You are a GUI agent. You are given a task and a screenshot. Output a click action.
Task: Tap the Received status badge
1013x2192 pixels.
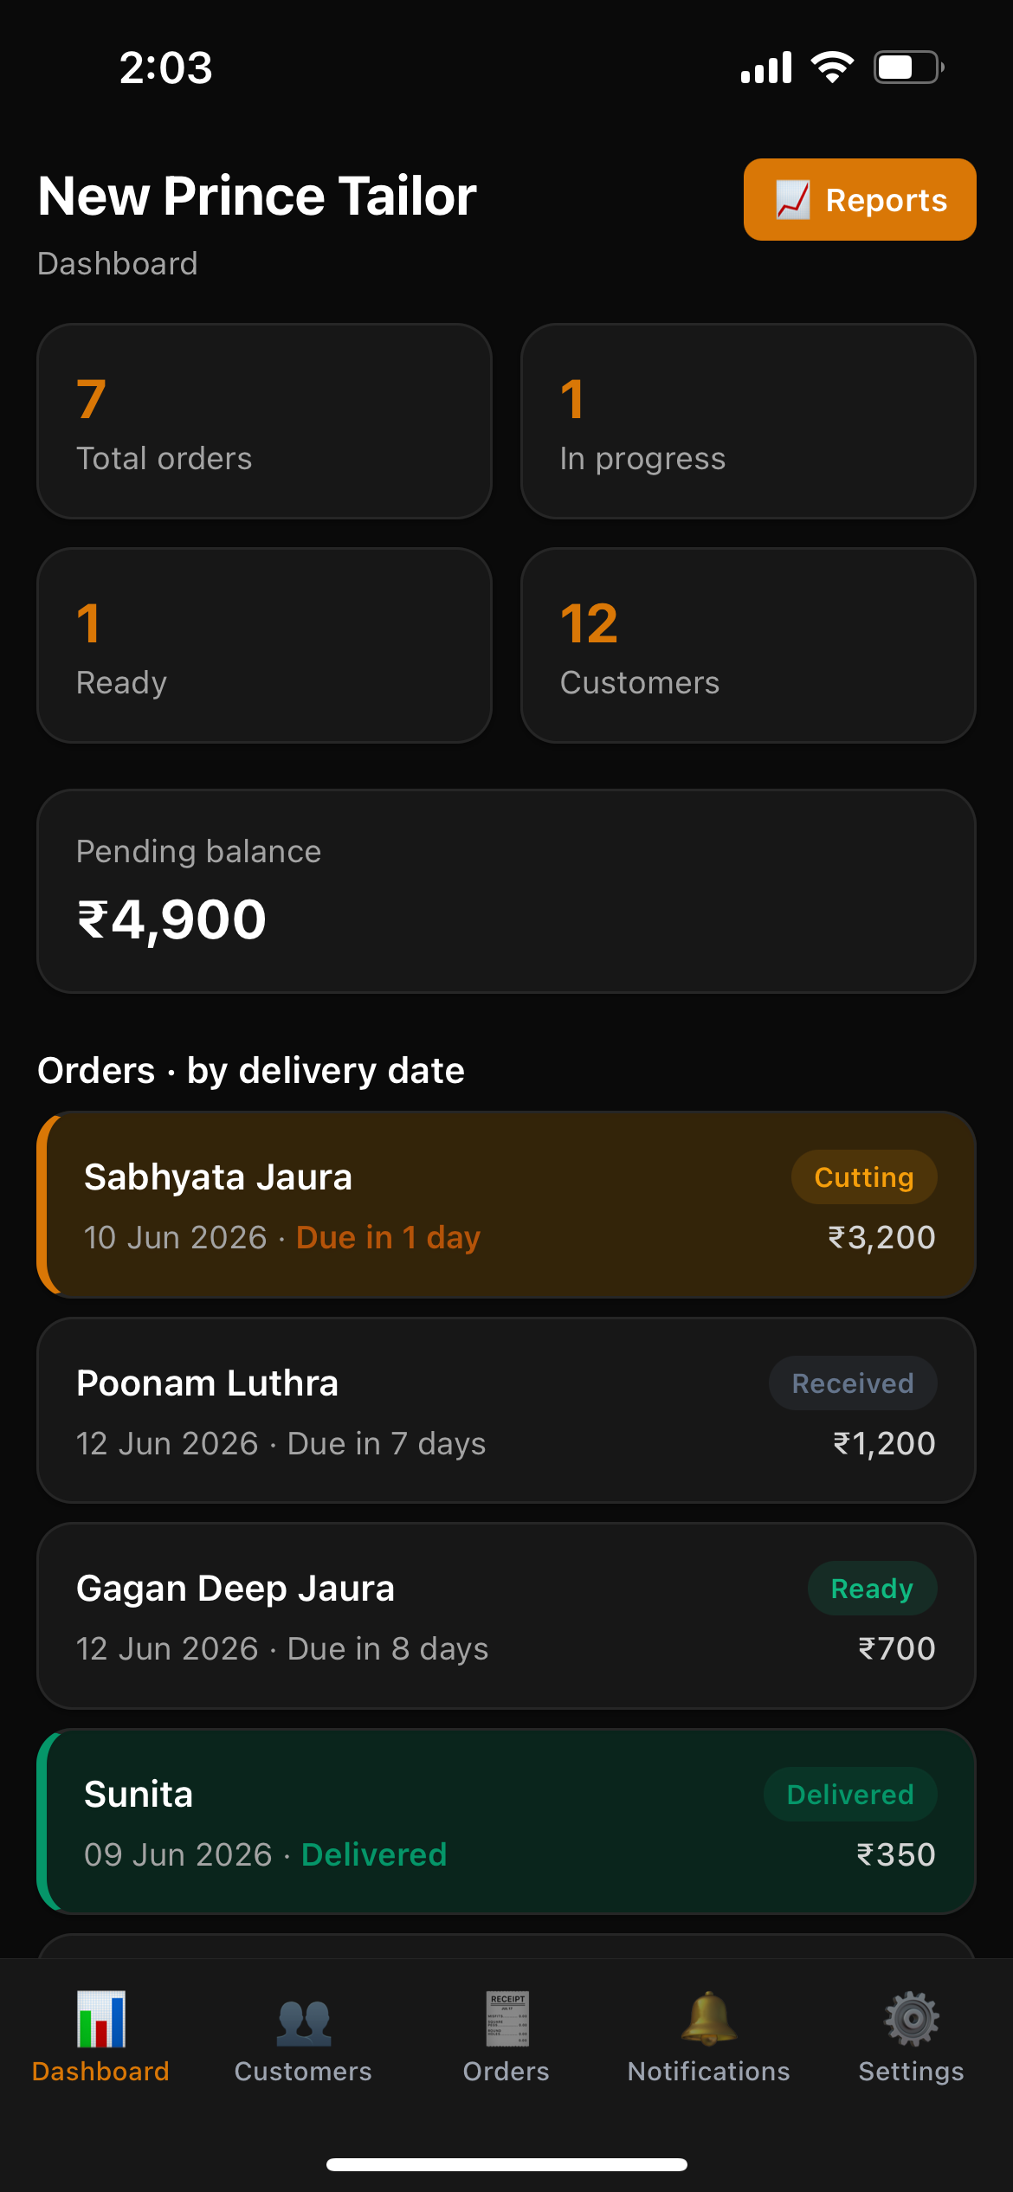tap(853, 1383)
